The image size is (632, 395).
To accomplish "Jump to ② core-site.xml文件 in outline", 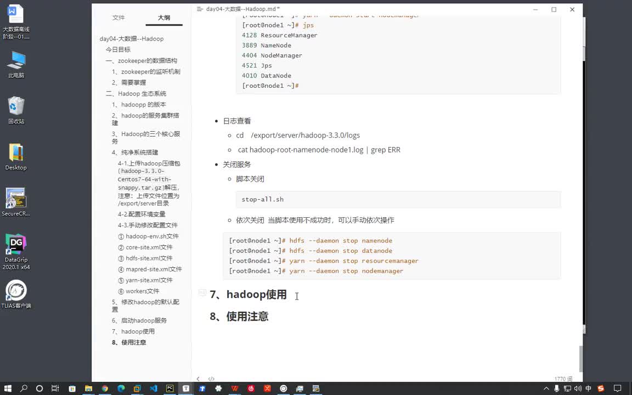I will pyautogui.click(x=145, y=247).
